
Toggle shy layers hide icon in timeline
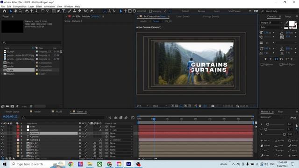click(116, 118)
